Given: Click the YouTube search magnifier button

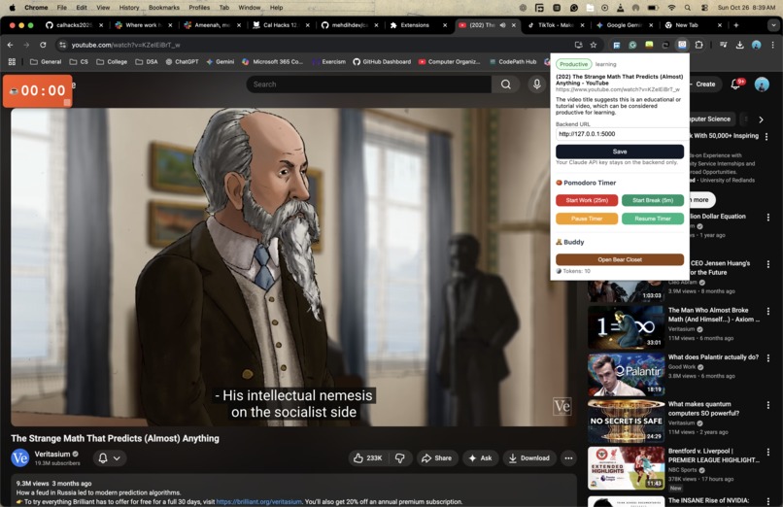Looking at the screenshot, I should click(x=506, y=84).
